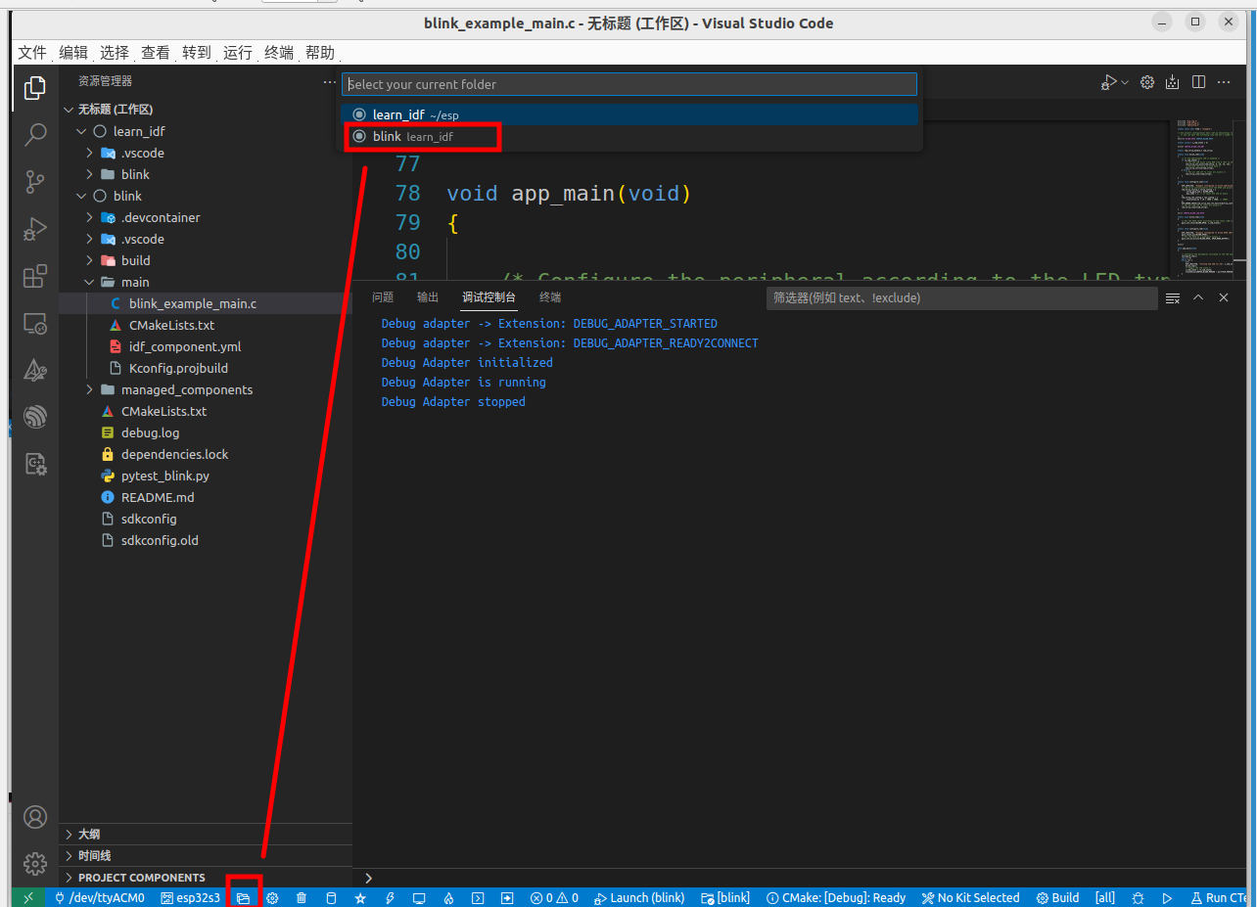Click the /dev/ttyACM0 serial port selector
This screenshot has width=1257, height=907.
point(99,897)
